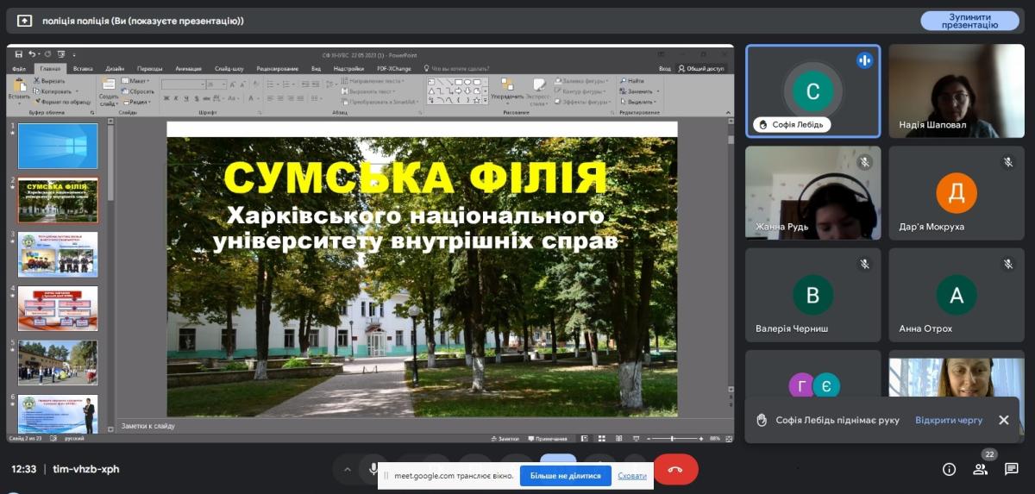Select slide 3 thumbnail in the slide panel
This screenshot has width=1035, height=494.
[58, 253]
